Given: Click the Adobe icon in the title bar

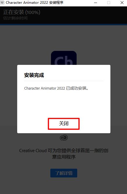Looking at the screenshot, I should 2,3.
